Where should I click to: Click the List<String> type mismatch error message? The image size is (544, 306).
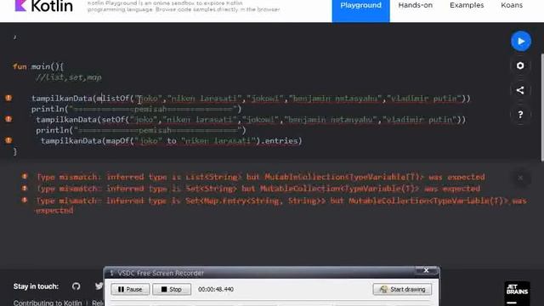[x=261, y=177]
